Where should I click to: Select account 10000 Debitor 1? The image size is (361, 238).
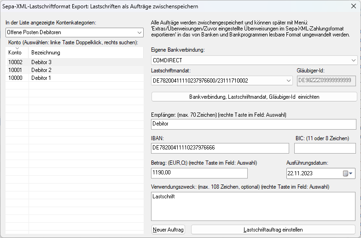(x=75, y=78)
